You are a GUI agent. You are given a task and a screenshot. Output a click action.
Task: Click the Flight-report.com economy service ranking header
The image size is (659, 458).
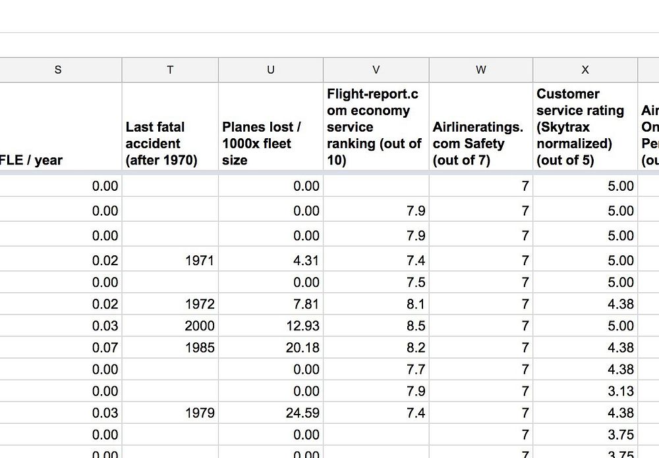(376, 127)
